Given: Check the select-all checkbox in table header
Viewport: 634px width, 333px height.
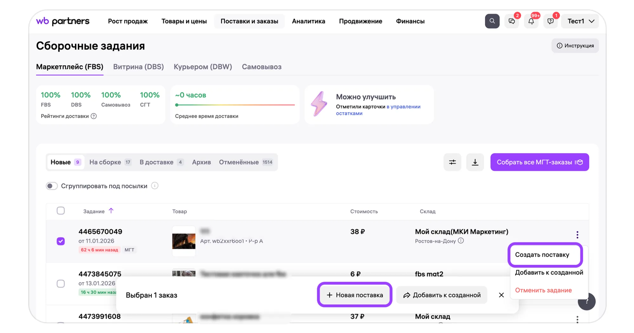Looking at the screenshot, I should pos(61,211).
